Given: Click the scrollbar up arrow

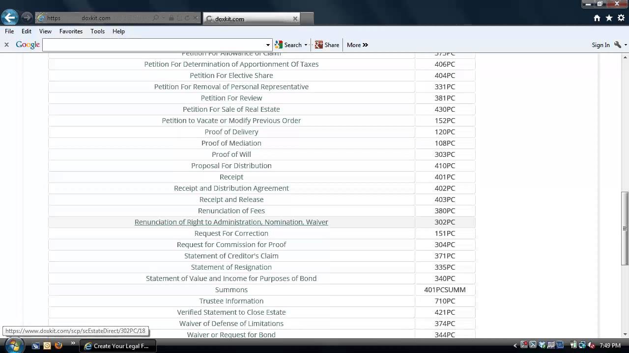Looking at the screenshot, I should coord(625,57).
